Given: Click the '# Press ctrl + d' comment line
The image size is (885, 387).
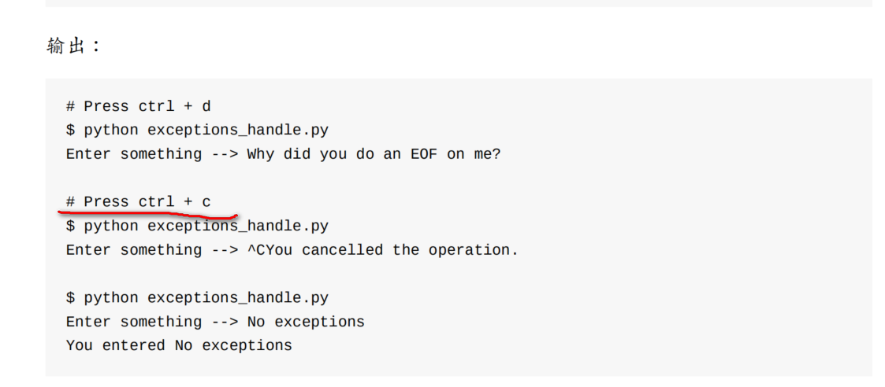Looking at the screenshot, I should click(138, 106).
